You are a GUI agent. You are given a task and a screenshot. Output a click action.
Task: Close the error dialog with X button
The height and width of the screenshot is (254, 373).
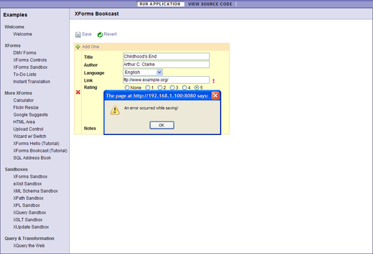point(216,95)
